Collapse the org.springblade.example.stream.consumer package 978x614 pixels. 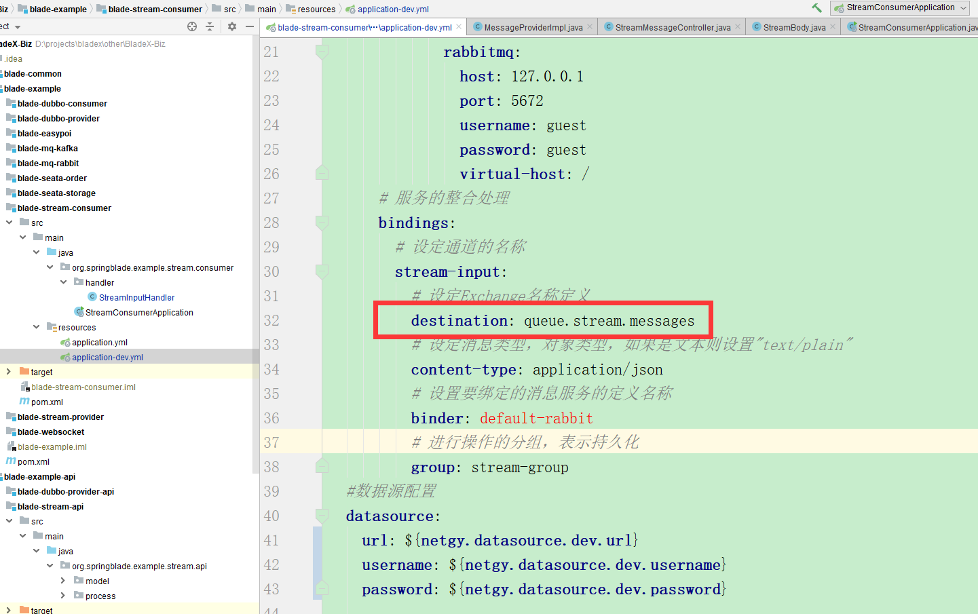[50, 267]
